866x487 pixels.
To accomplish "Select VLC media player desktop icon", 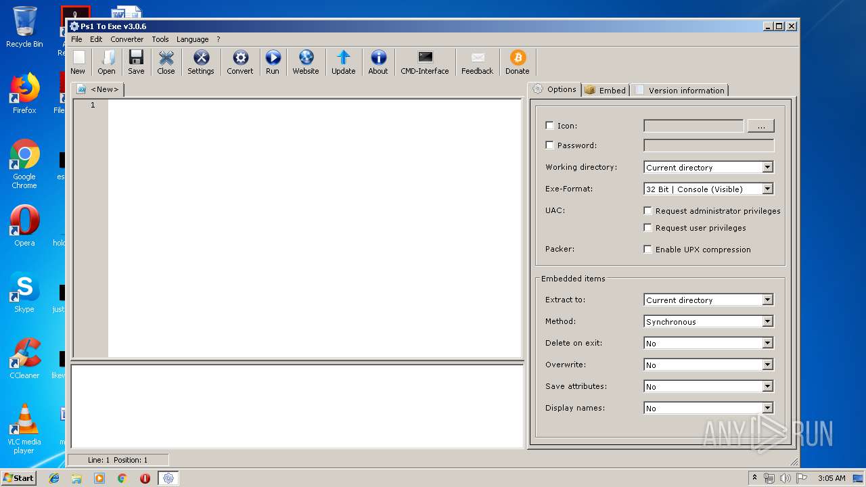I will point(24,429).
